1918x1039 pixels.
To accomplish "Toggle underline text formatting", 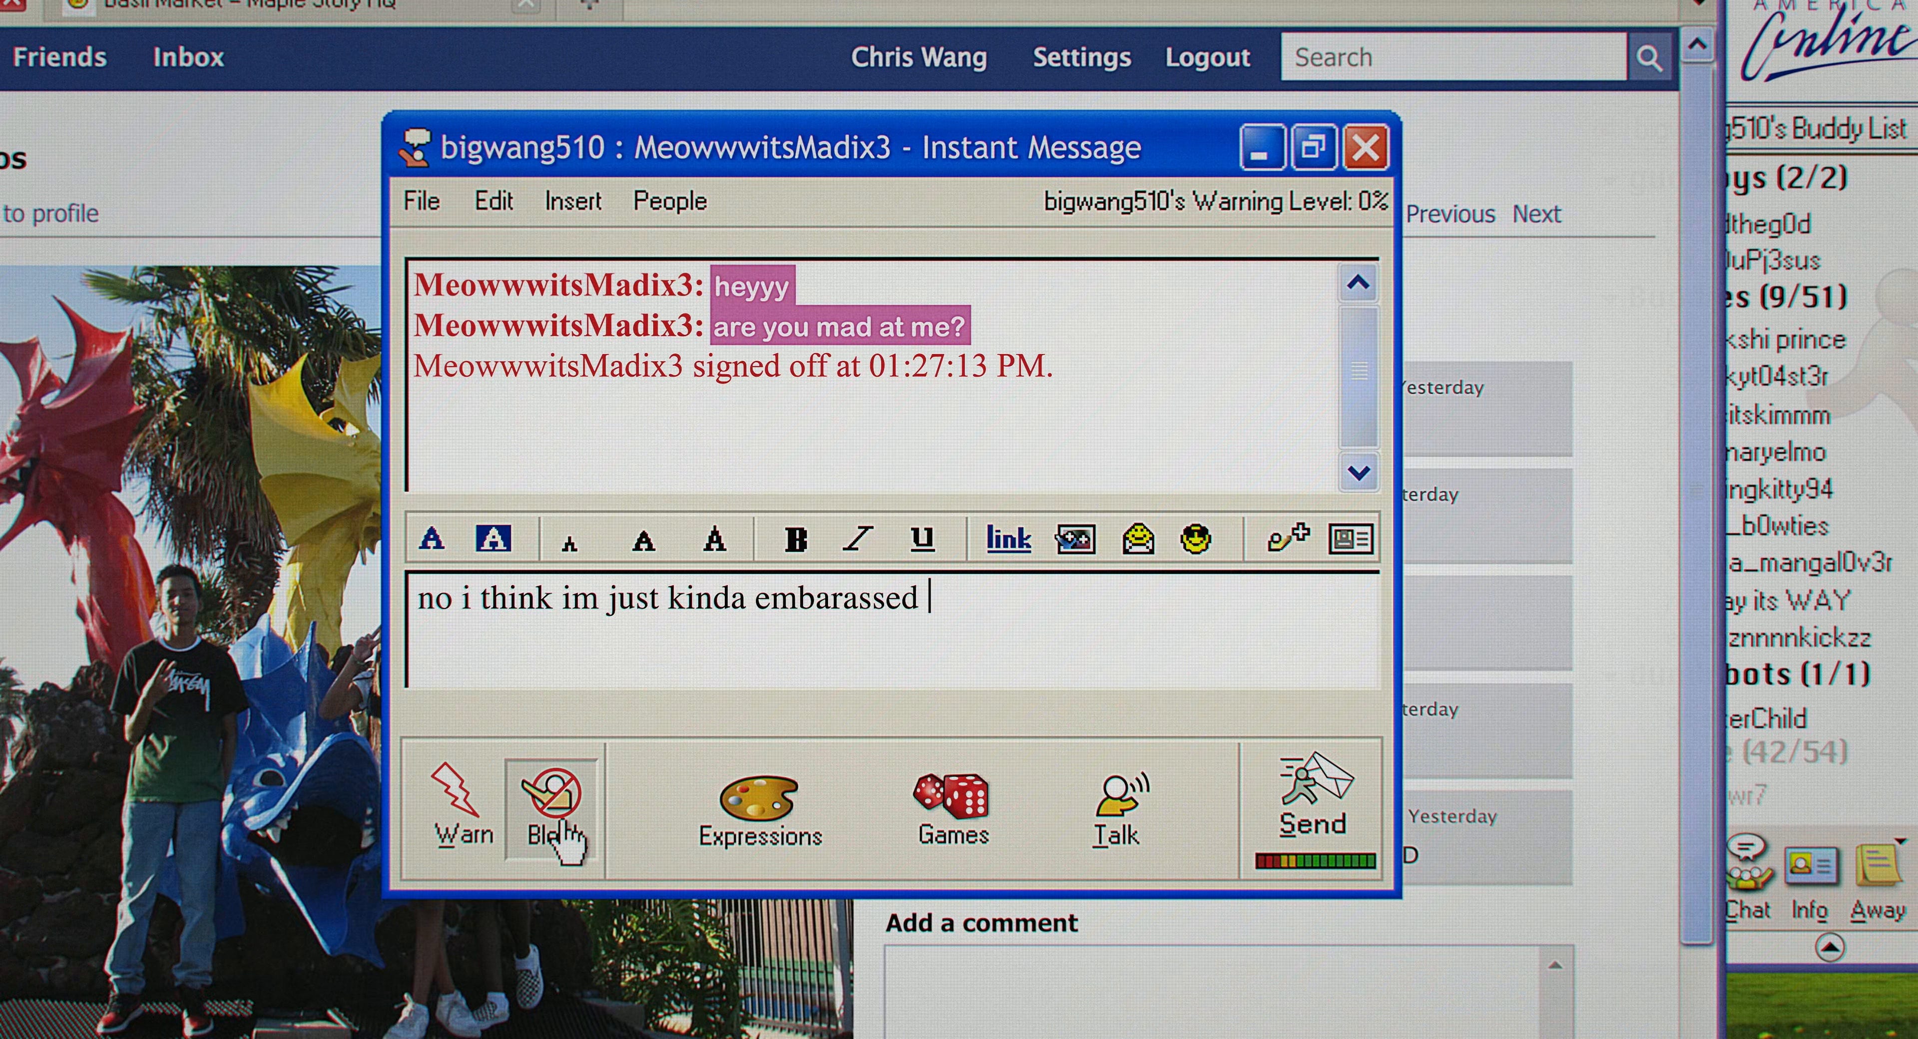I will click(x=922, y=538).
